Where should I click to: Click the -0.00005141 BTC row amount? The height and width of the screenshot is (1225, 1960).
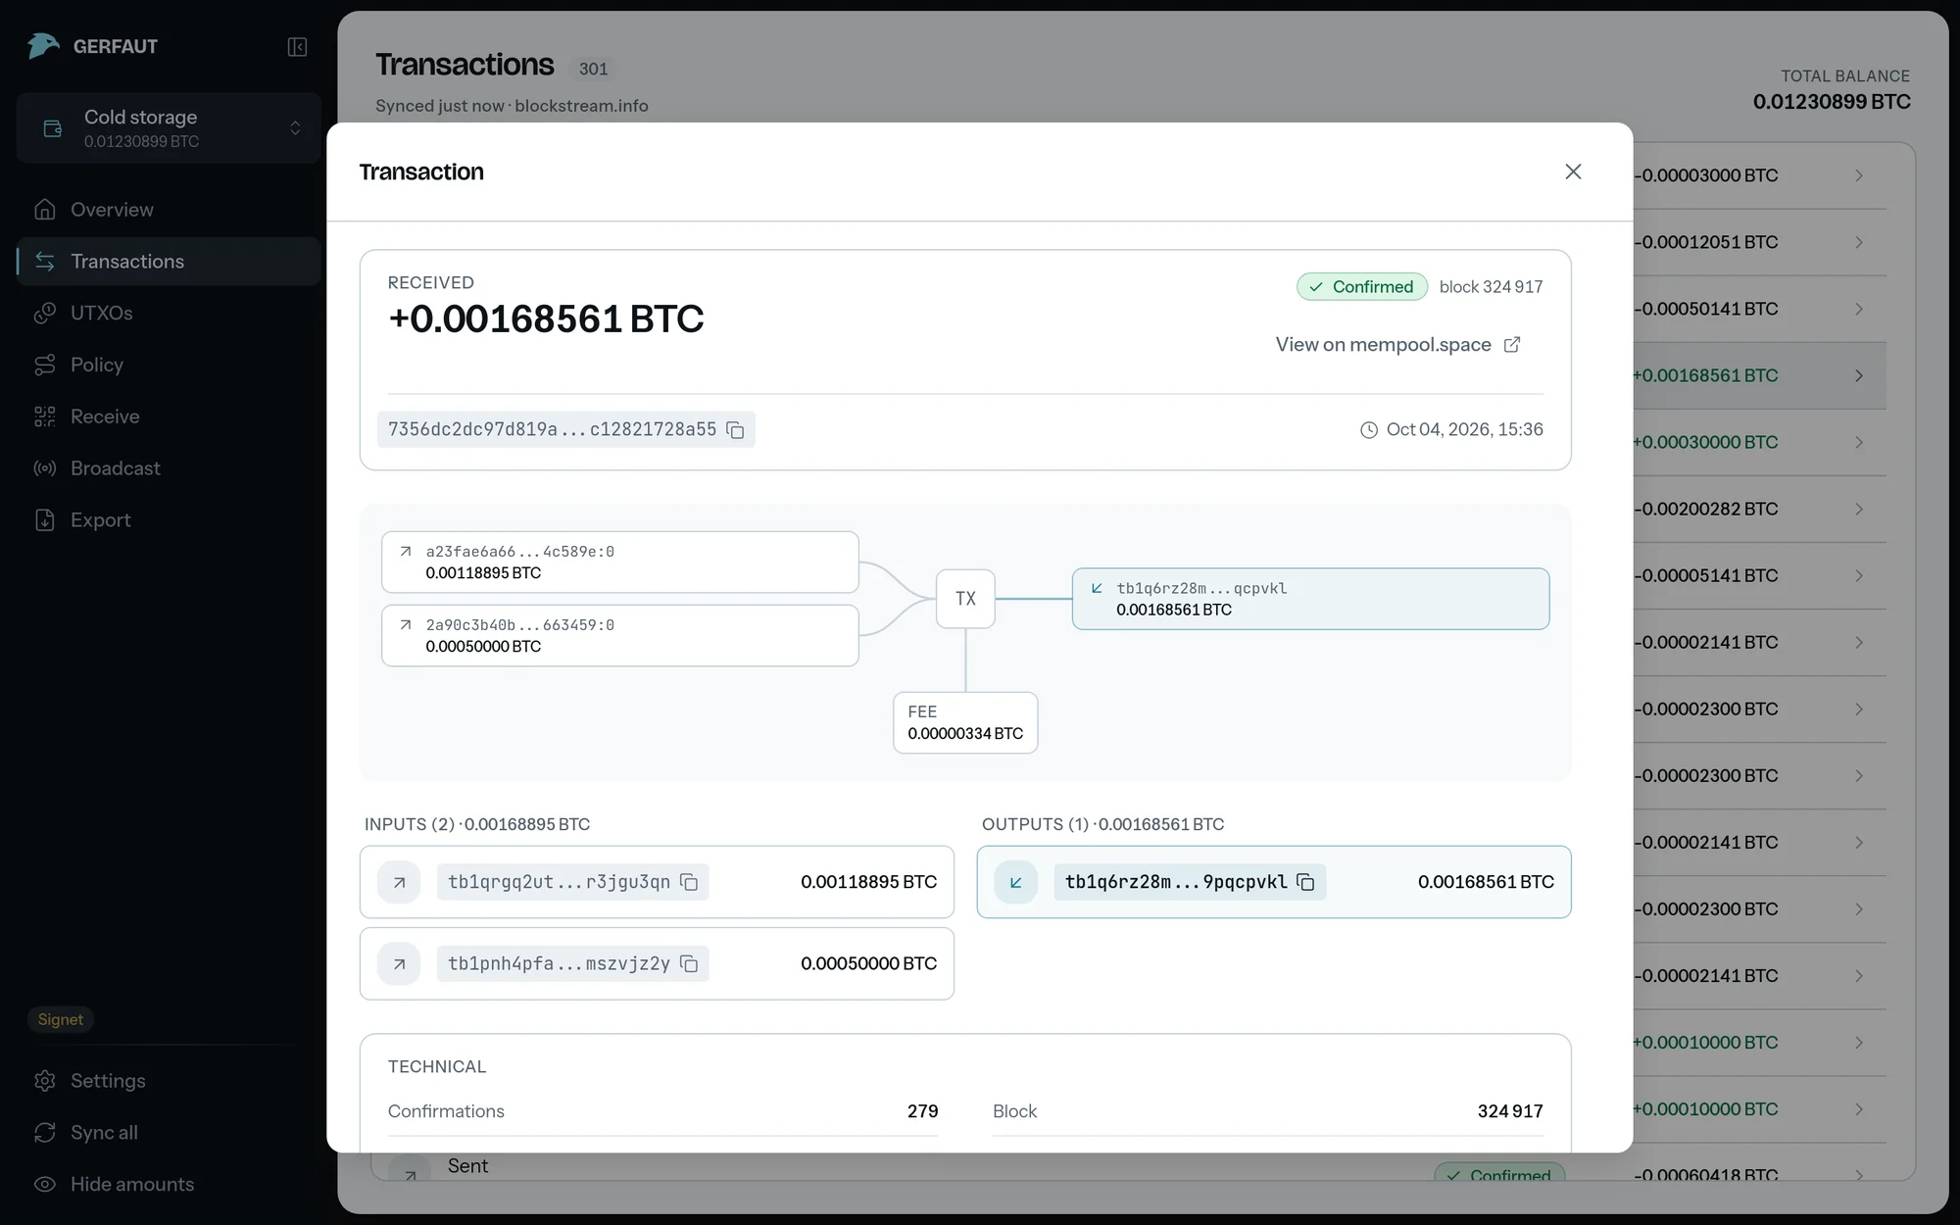click(1706, 575)
